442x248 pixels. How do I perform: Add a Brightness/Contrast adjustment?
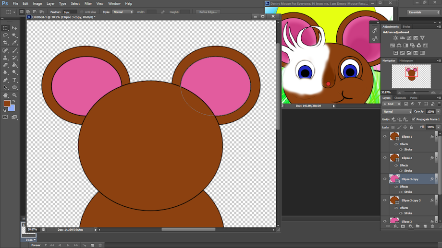[395, 38]
